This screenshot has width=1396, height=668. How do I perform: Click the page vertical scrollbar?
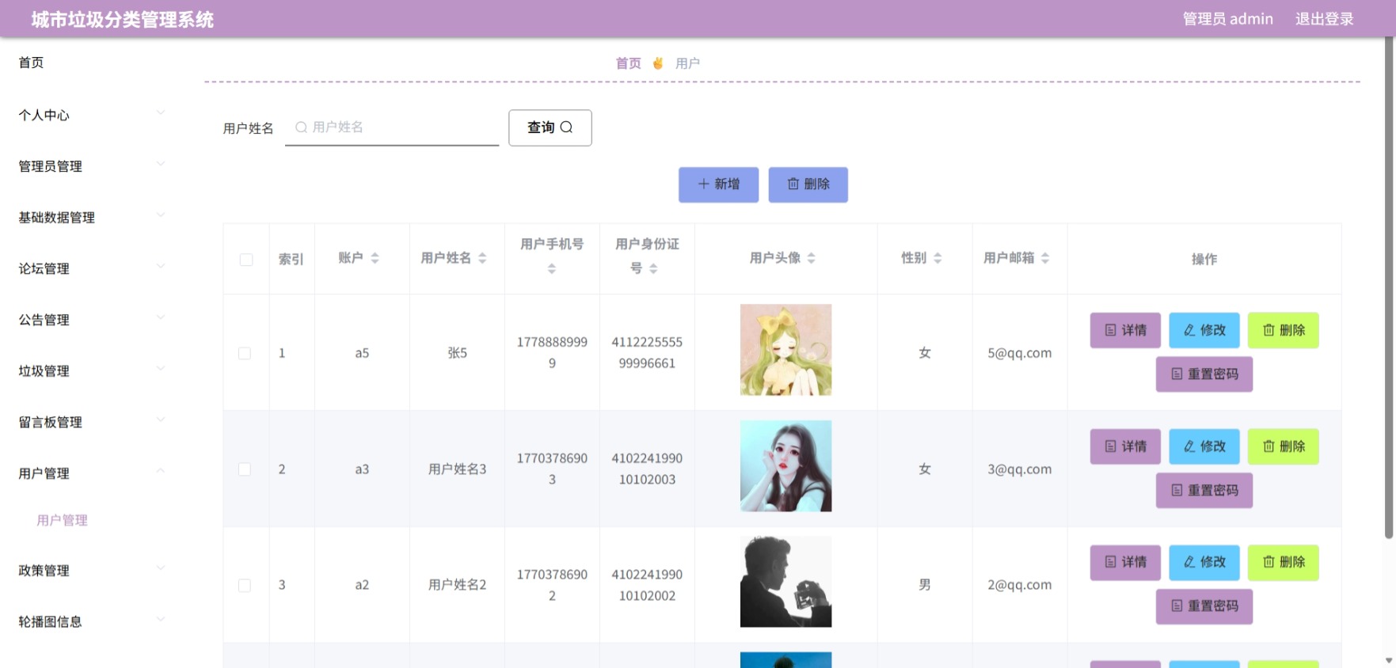tap(1389, 289)
